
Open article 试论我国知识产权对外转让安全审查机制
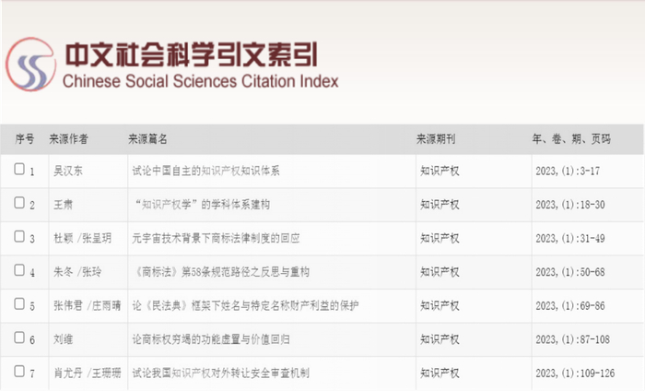click(221, 373)
